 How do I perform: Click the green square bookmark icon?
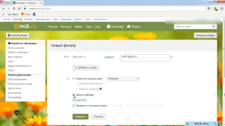(34, 14)
